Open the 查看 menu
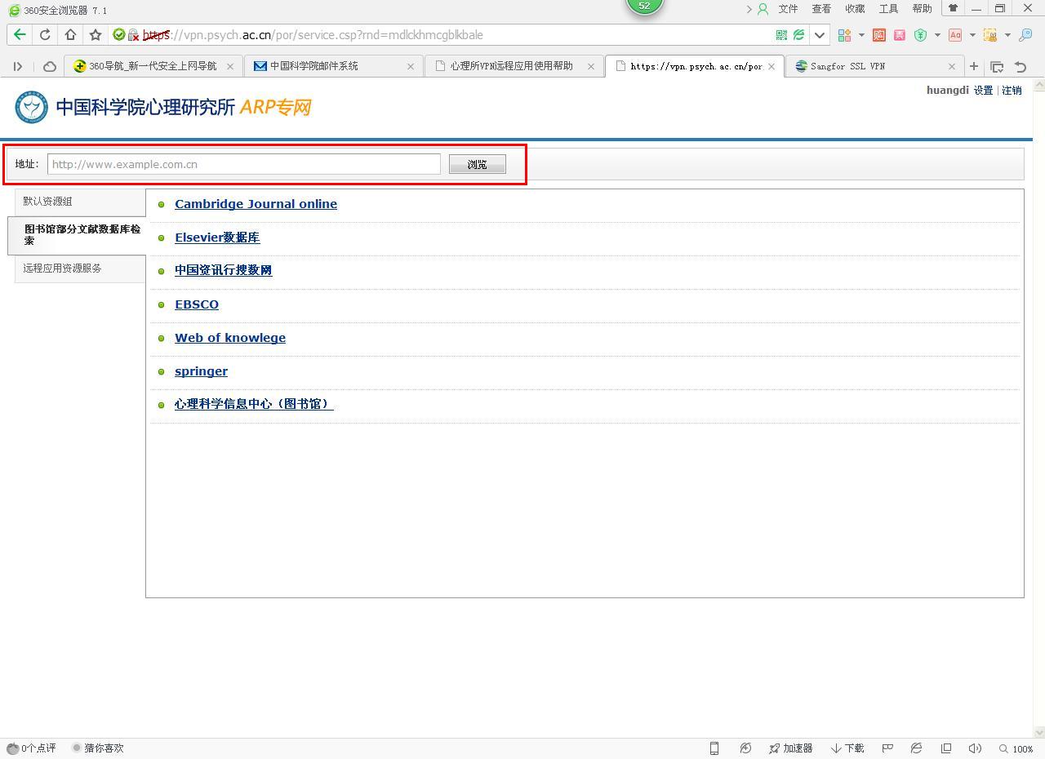1045x759 pixels. pyautogui.click(x=821, y=9)
